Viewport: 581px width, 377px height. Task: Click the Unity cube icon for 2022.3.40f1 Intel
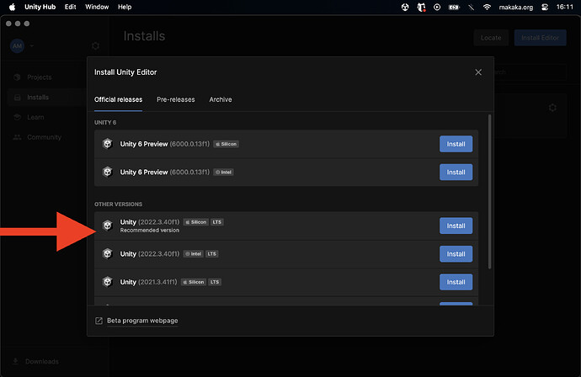click(108, 253)
